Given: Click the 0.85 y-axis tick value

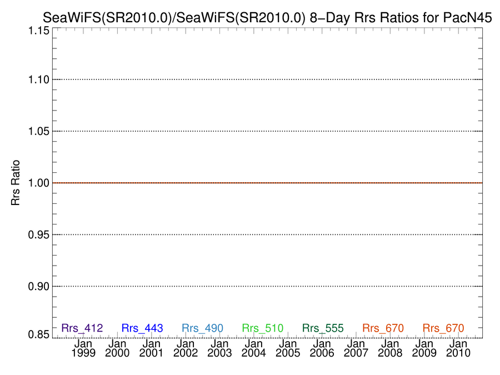Looking at the screenshot, I should click(39, 334).
